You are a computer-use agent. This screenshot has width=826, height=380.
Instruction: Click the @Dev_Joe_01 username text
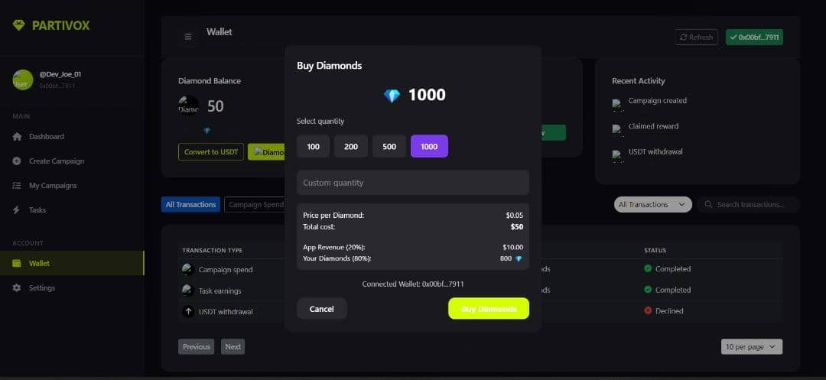[60, 74]
